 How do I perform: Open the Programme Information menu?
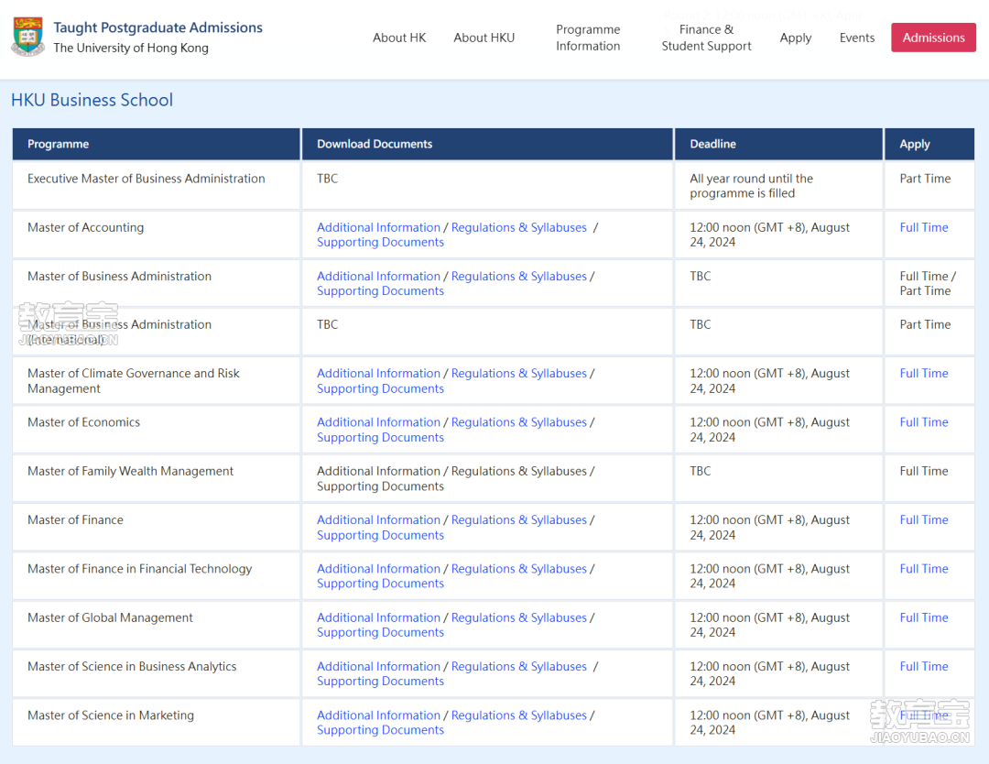[x=588, y=38]
